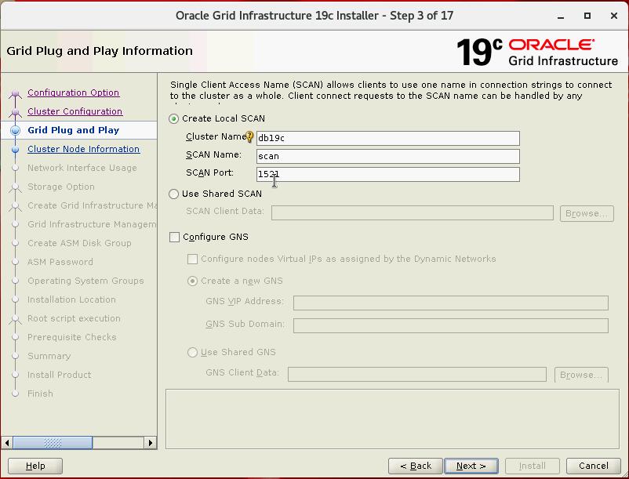
Task: Click the sidebar scroll right arrow
Action: click(151, 443)
